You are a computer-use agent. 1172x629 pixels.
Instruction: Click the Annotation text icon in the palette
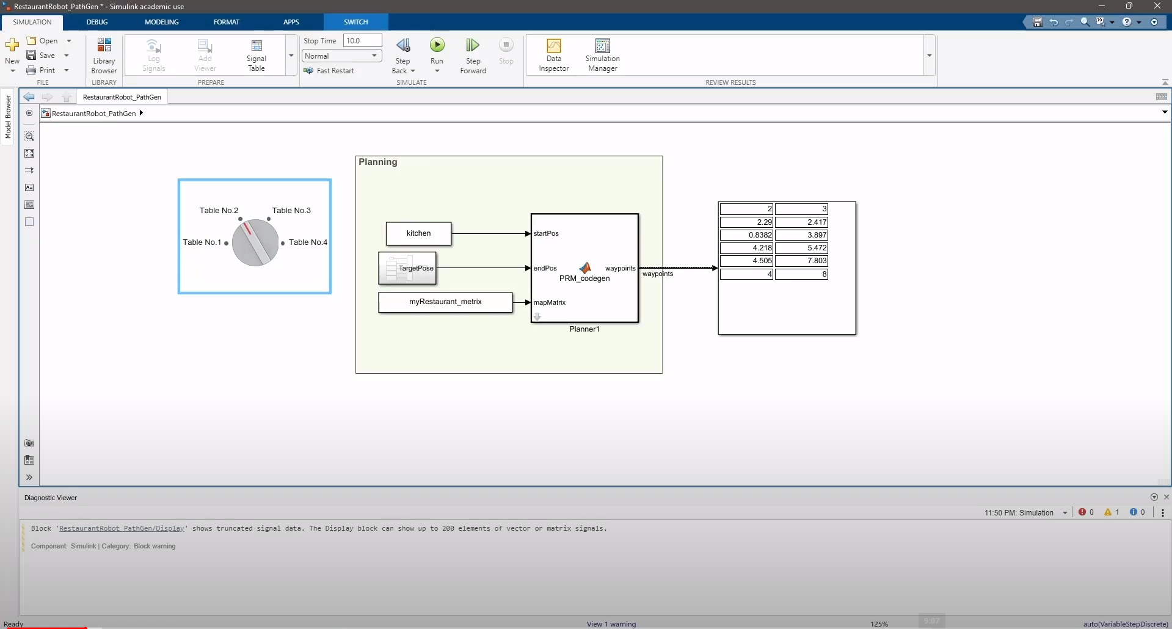[x=29, y=187]
